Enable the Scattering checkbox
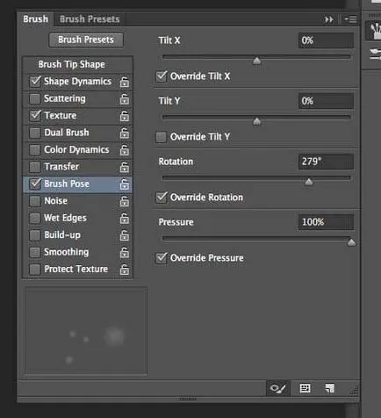This screenshot has width=381, height=418. 35,98
